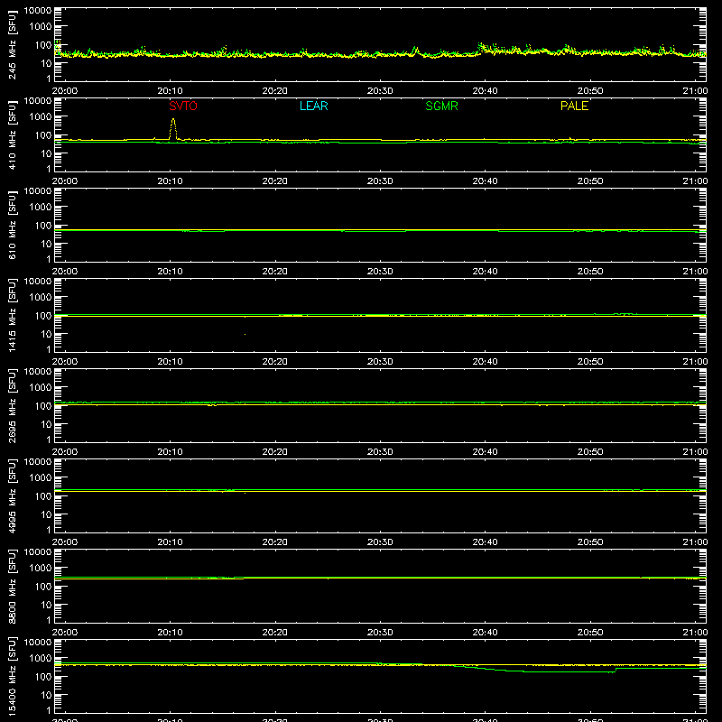Screen dimensions: 722x722
Task: Select the 2695 MHz [SFU] axis title
Action: tap(12, 405)
